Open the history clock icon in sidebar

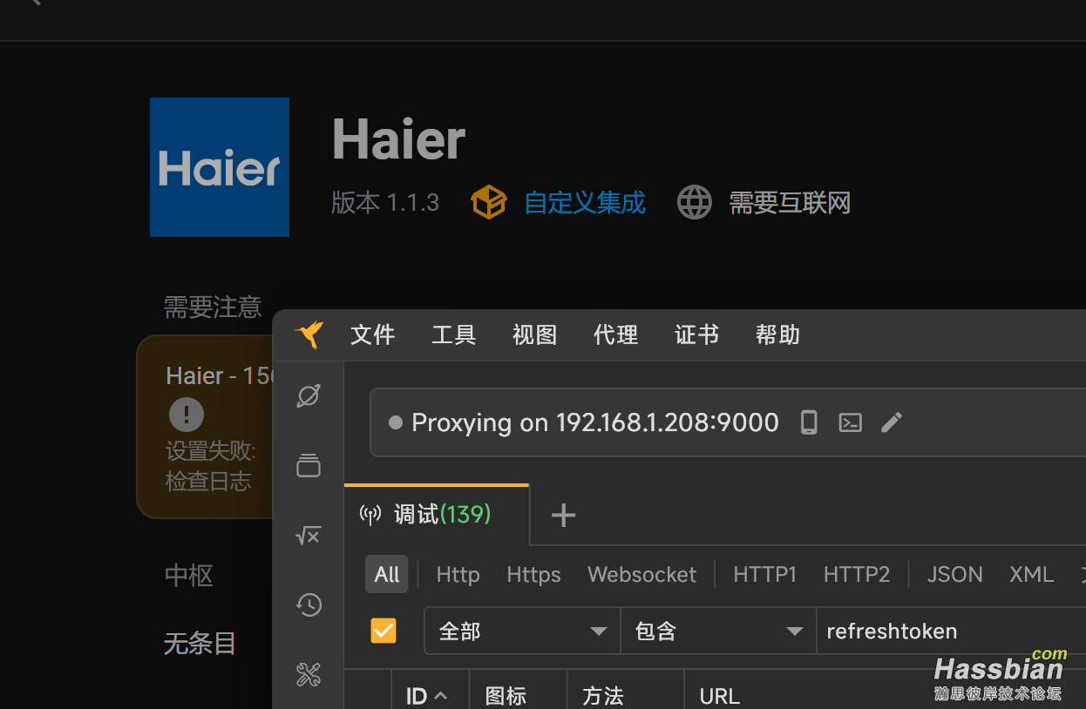[x=309, y=604]
